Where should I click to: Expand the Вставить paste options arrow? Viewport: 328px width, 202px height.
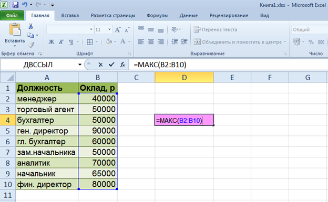15,46
